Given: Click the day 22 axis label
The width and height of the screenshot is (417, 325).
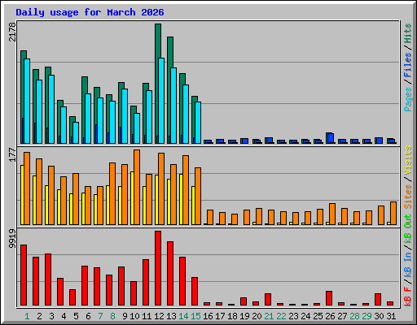Looking at the screenshot, I should (281, 316).
